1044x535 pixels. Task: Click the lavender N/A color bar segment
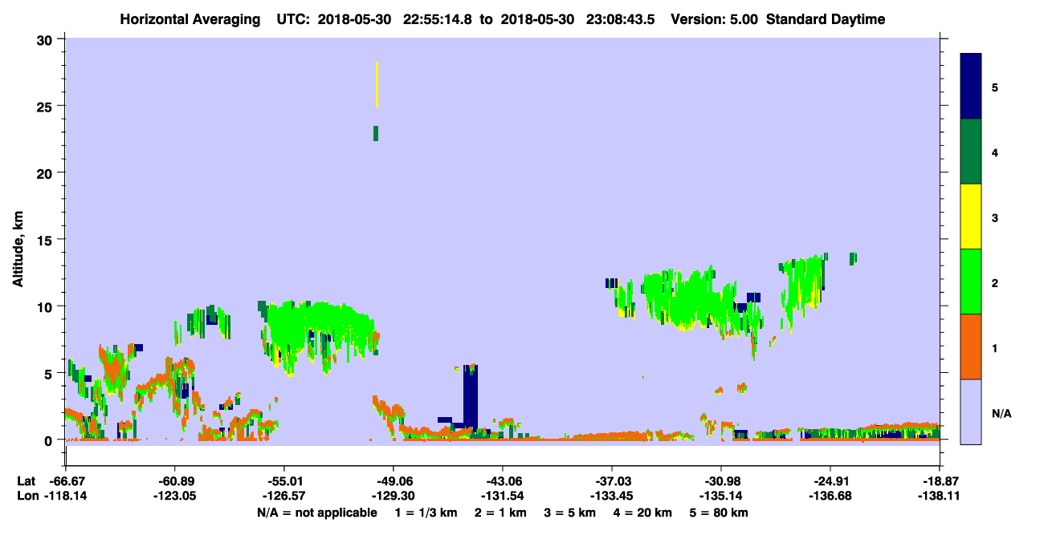(971, 411)
